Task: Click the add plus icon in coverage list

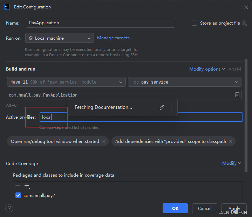Action: (27, 186)
